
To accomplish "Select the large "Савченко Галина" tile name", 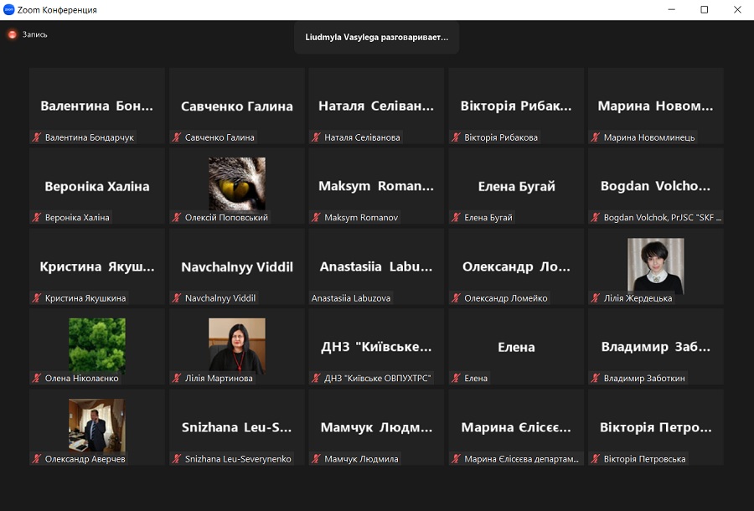I will tap(236, 106).
